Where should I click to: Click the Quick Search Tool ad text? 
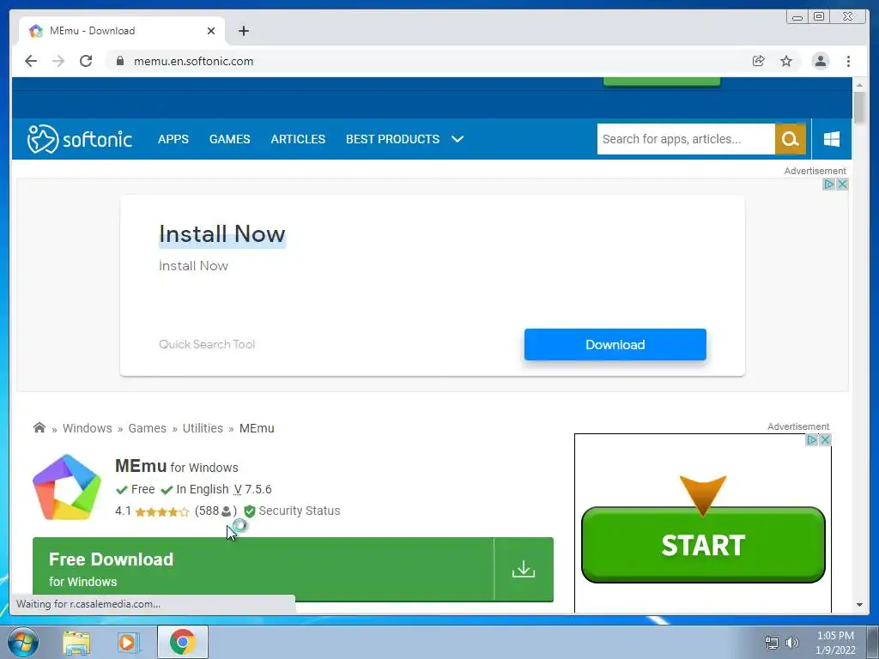207,345
